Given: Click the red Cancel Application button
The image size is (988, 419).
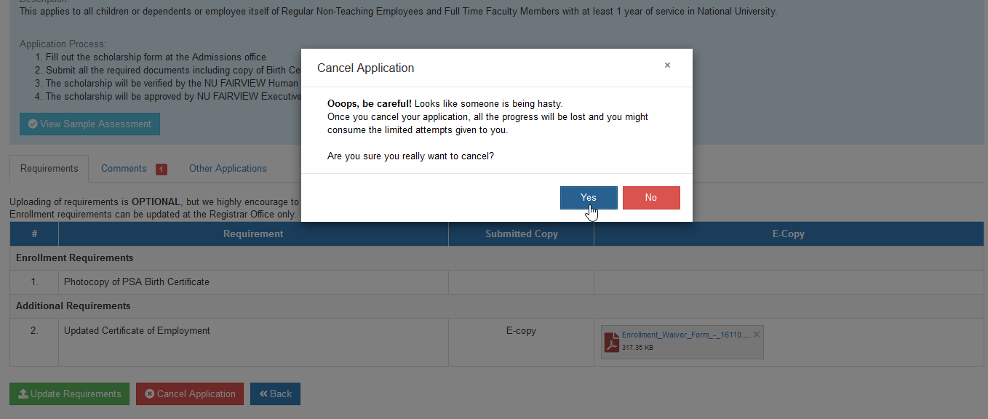Looking at the screenshot, I should tap(190, 394).
